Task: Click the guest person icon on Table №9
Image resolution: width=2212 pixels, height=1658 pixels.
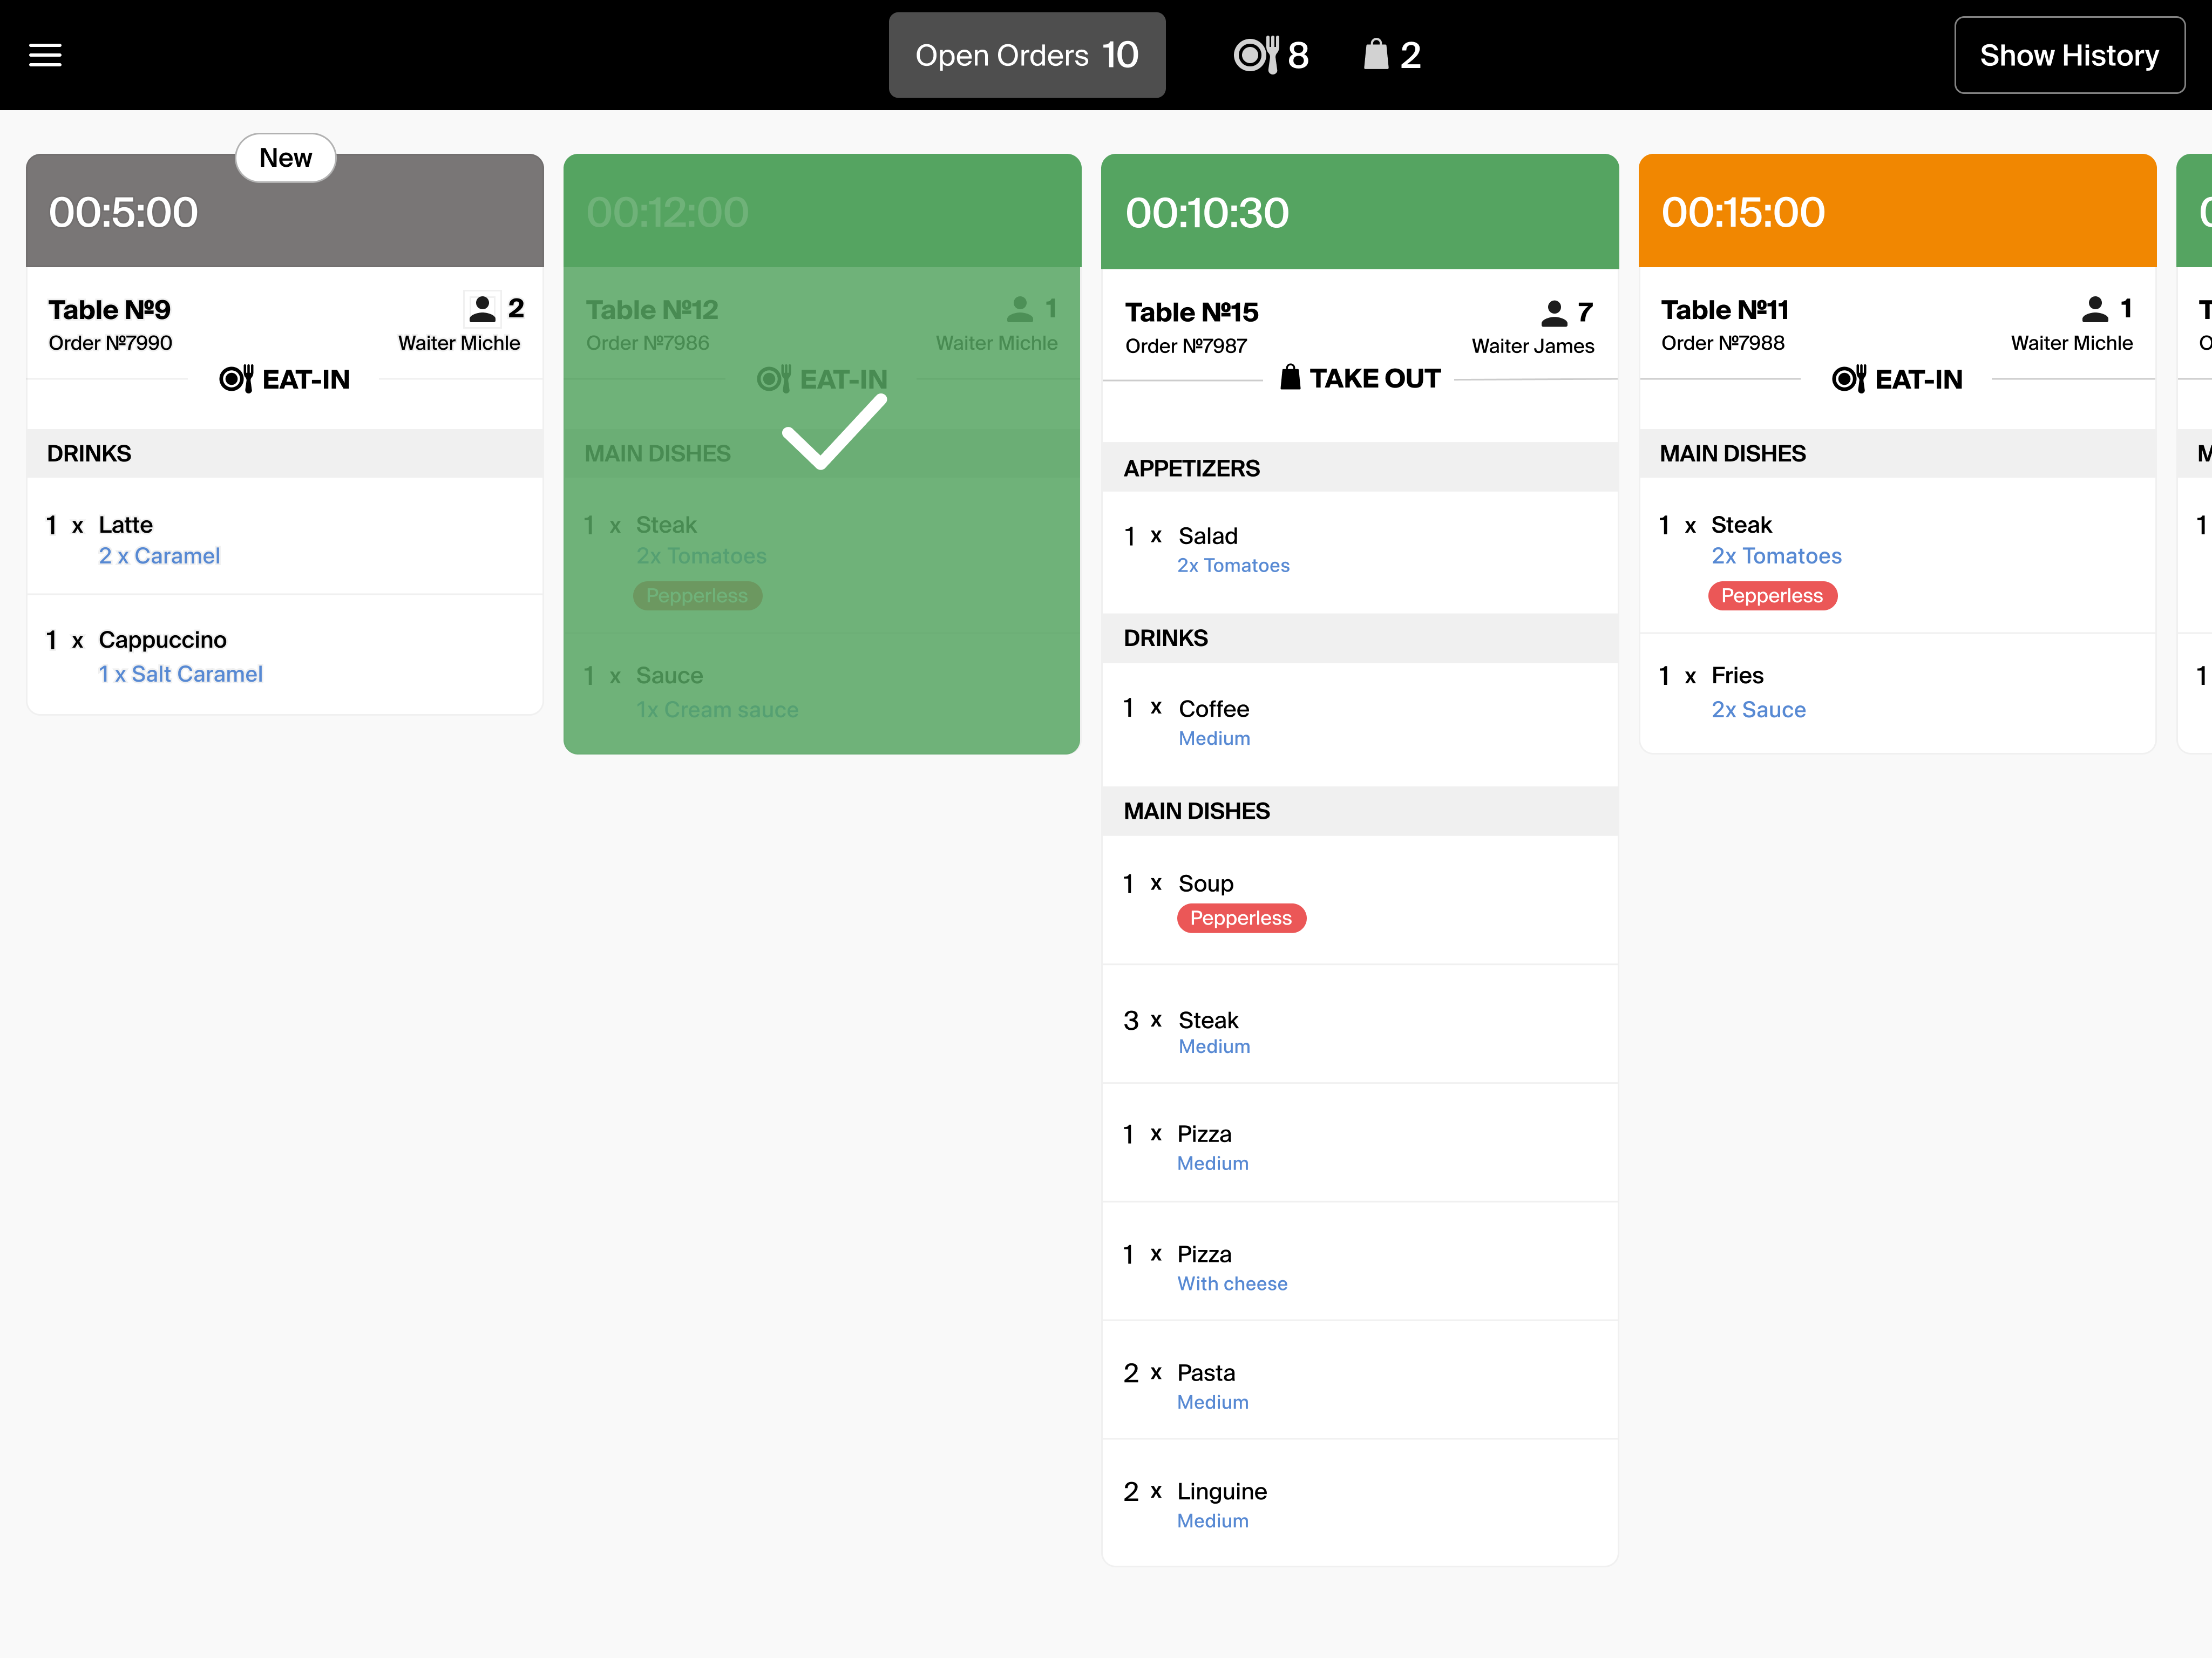Action: (x=482, y=308)
